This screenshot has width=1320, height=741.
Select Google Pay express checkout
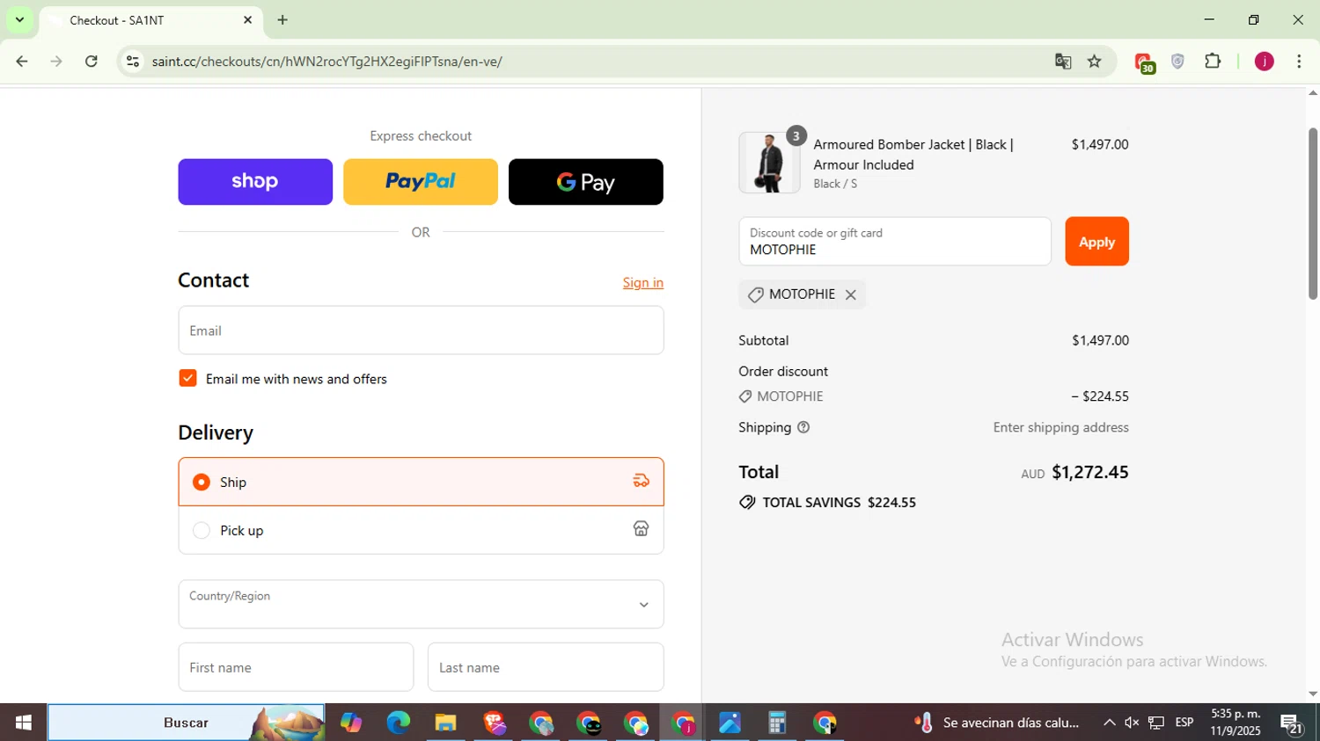click(586, 182)
